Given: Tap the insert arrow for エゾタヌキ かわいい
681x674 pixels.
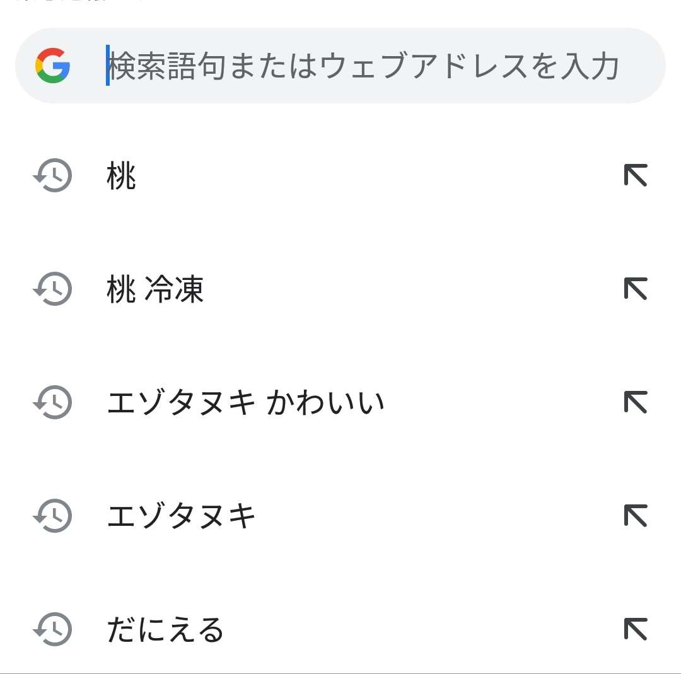Looking at the screenshot, I should click(637, 402).
